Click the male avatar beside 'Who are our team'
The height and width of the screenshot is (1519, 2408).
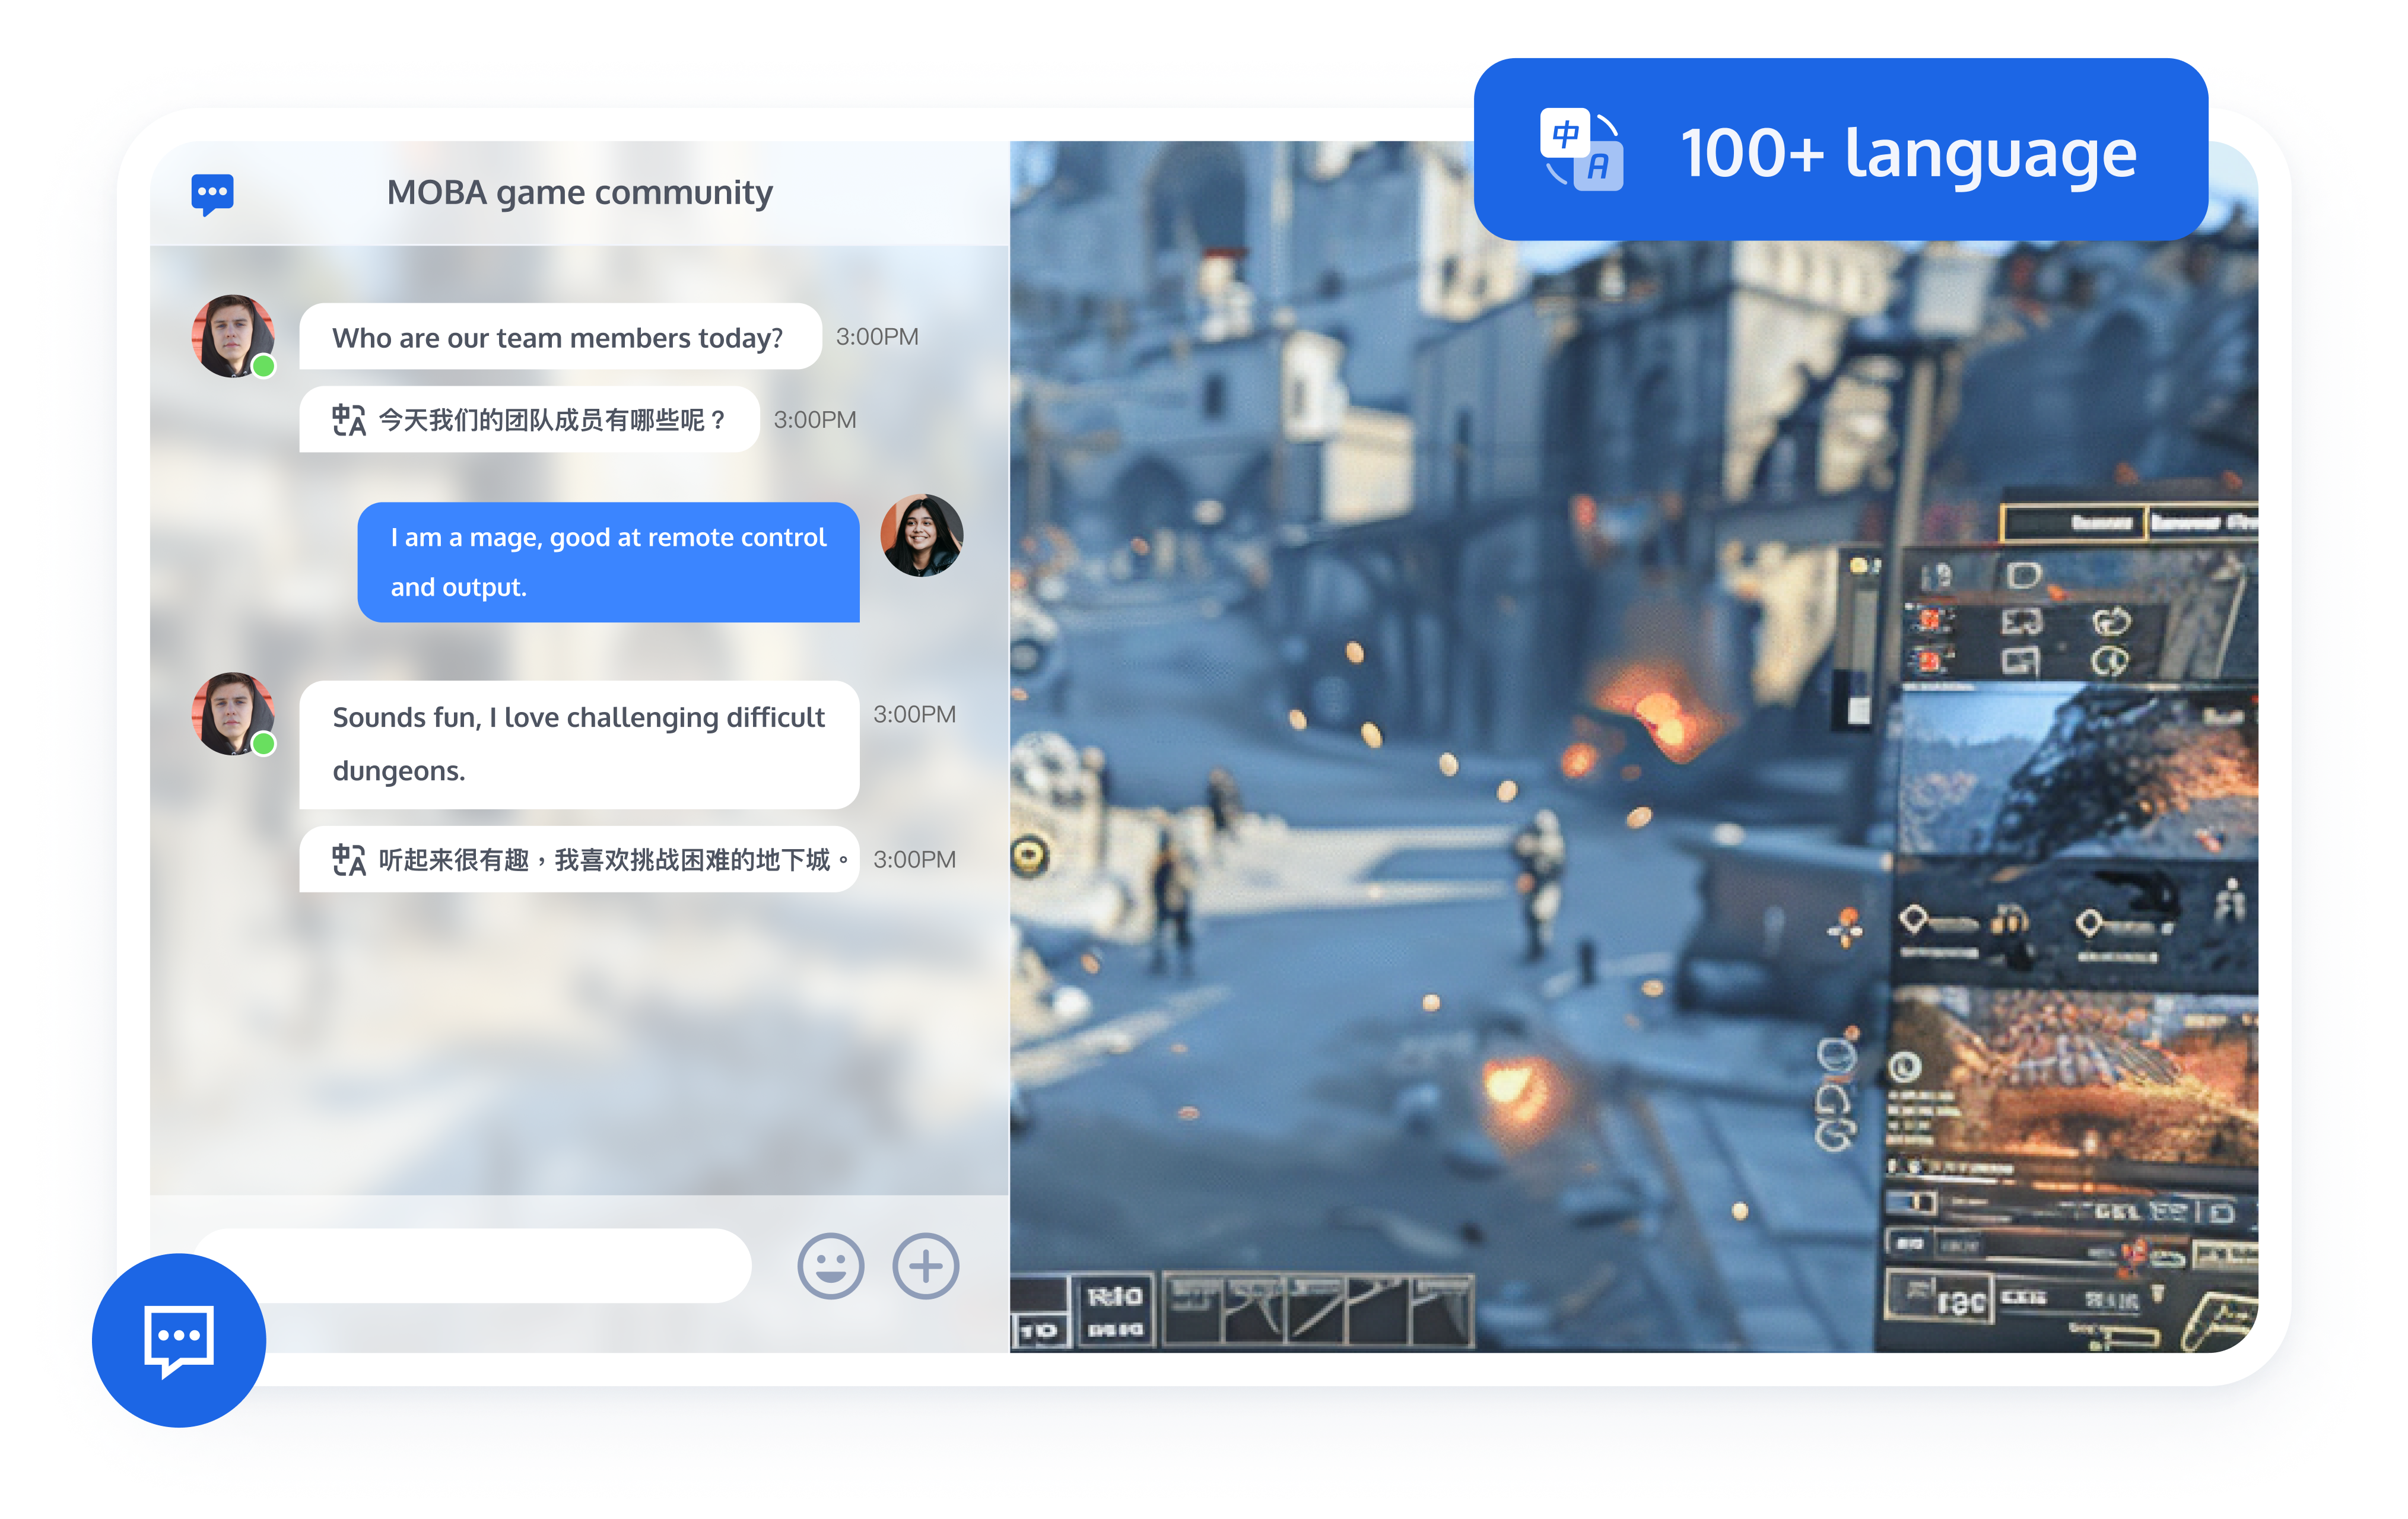click(x=232, y=336)
